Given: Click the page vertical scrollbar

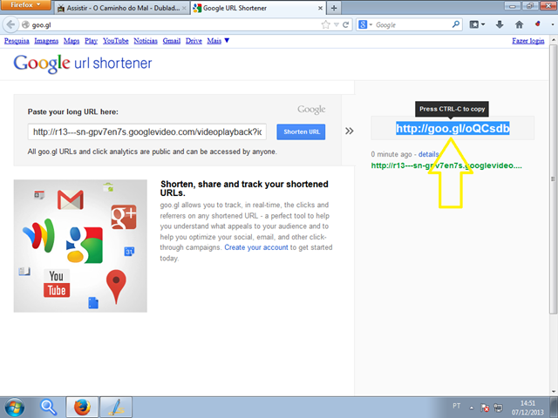Looking at the screenshot, I should point(554,179).
